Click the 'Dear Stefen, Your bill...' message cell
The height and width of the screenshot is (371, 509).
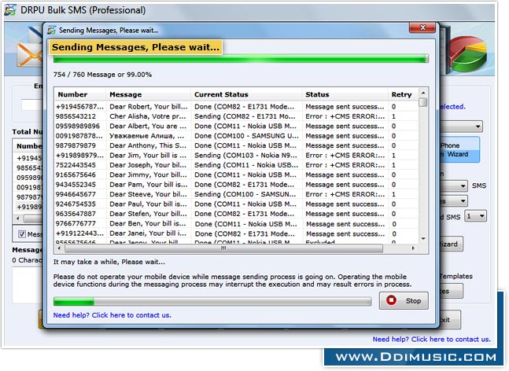click(148, 213)
